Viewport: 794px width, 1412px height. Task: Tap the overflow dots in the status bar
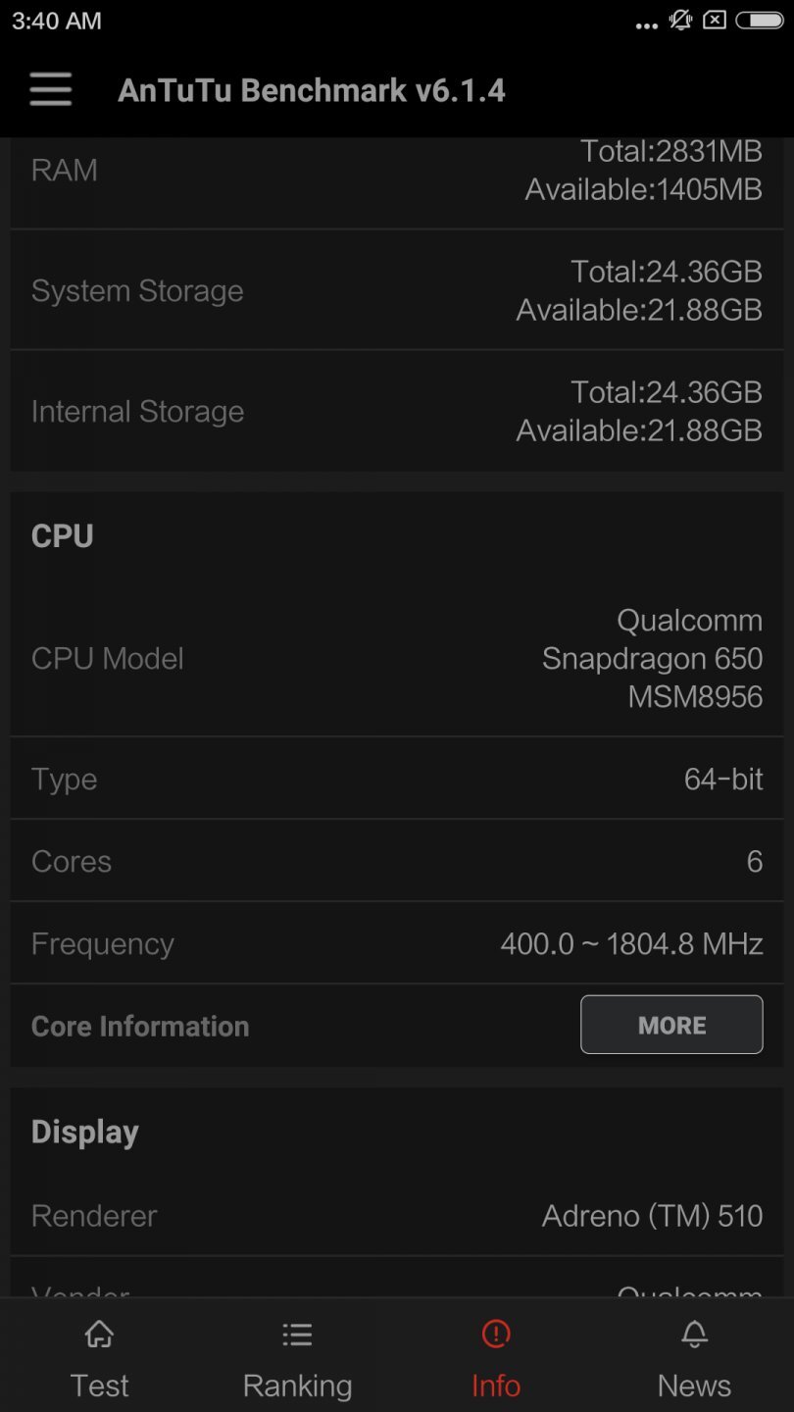[x=645, y=22]
